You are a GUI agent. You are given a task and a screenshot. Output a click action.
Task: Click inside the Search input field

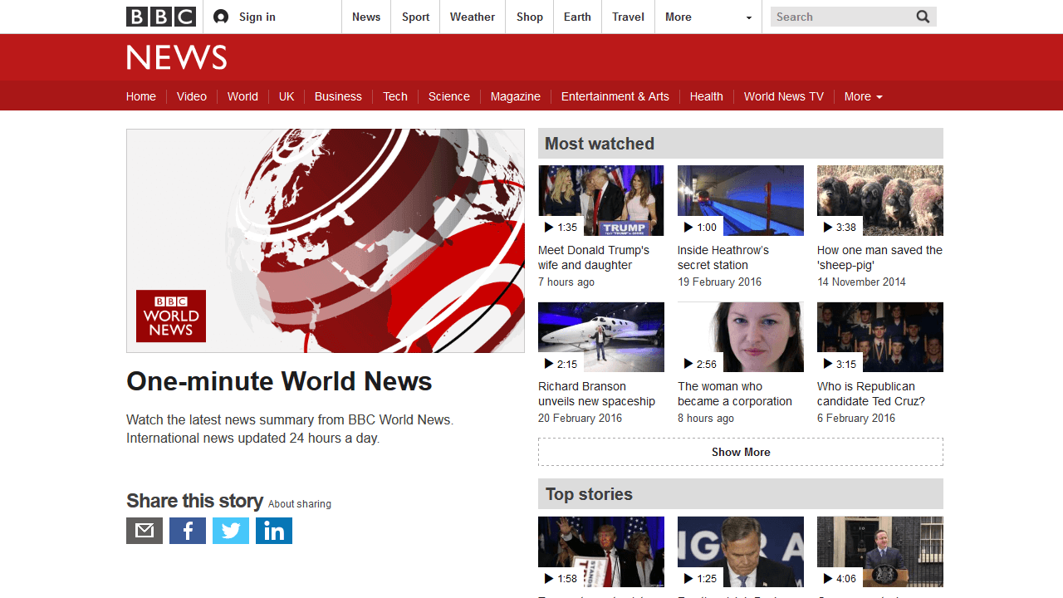click(840, 17)
